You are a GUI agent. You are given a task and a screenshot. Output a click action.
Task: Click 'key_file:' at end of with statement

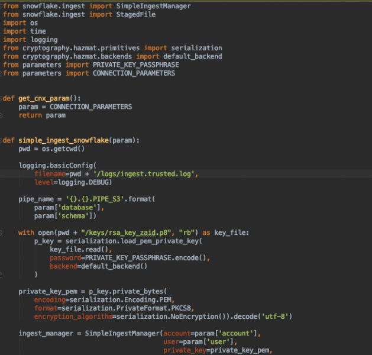click(x=232, y=233)
